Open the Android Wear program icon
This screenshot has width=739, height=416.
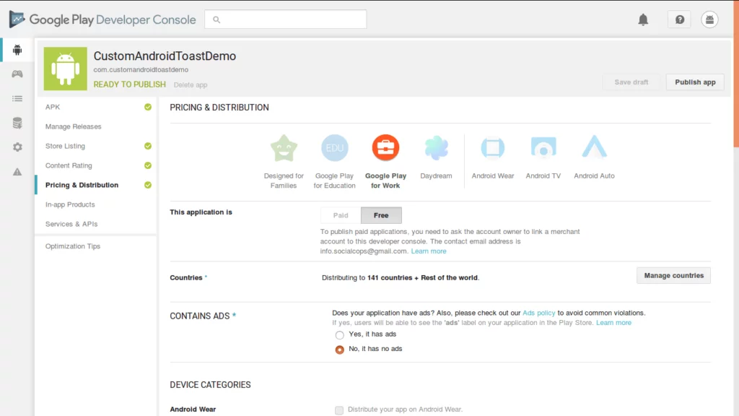pos(492,147)
